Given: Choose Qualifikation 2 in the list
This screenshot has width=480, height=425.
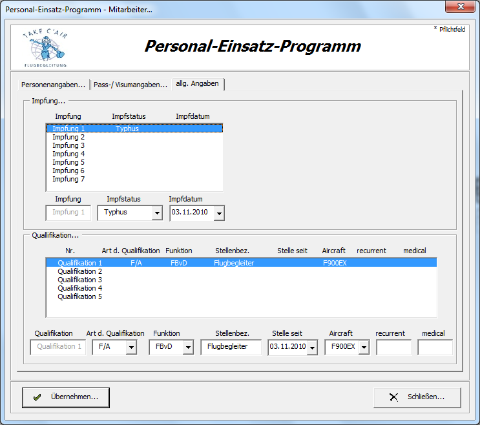Looking at the screenshot, I should (x=79, y=272).
